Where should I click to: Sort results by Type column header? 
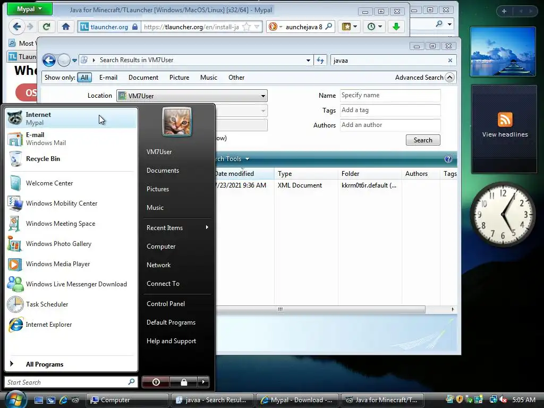(306, 174)
